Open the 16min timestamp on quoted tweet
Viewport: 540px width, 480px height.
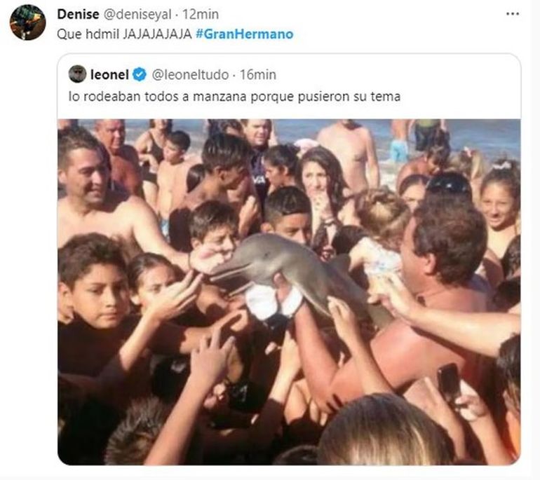pos(258,74)
